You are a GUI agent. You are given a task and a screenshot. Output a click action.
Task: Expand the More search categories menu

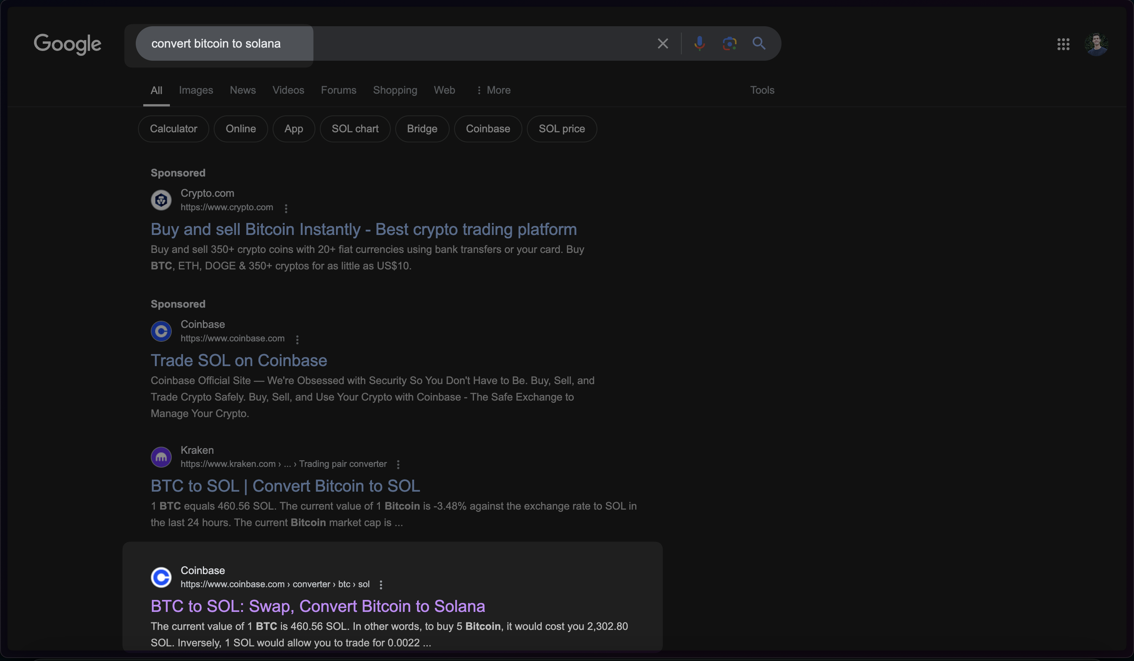[x=493, y=90]
